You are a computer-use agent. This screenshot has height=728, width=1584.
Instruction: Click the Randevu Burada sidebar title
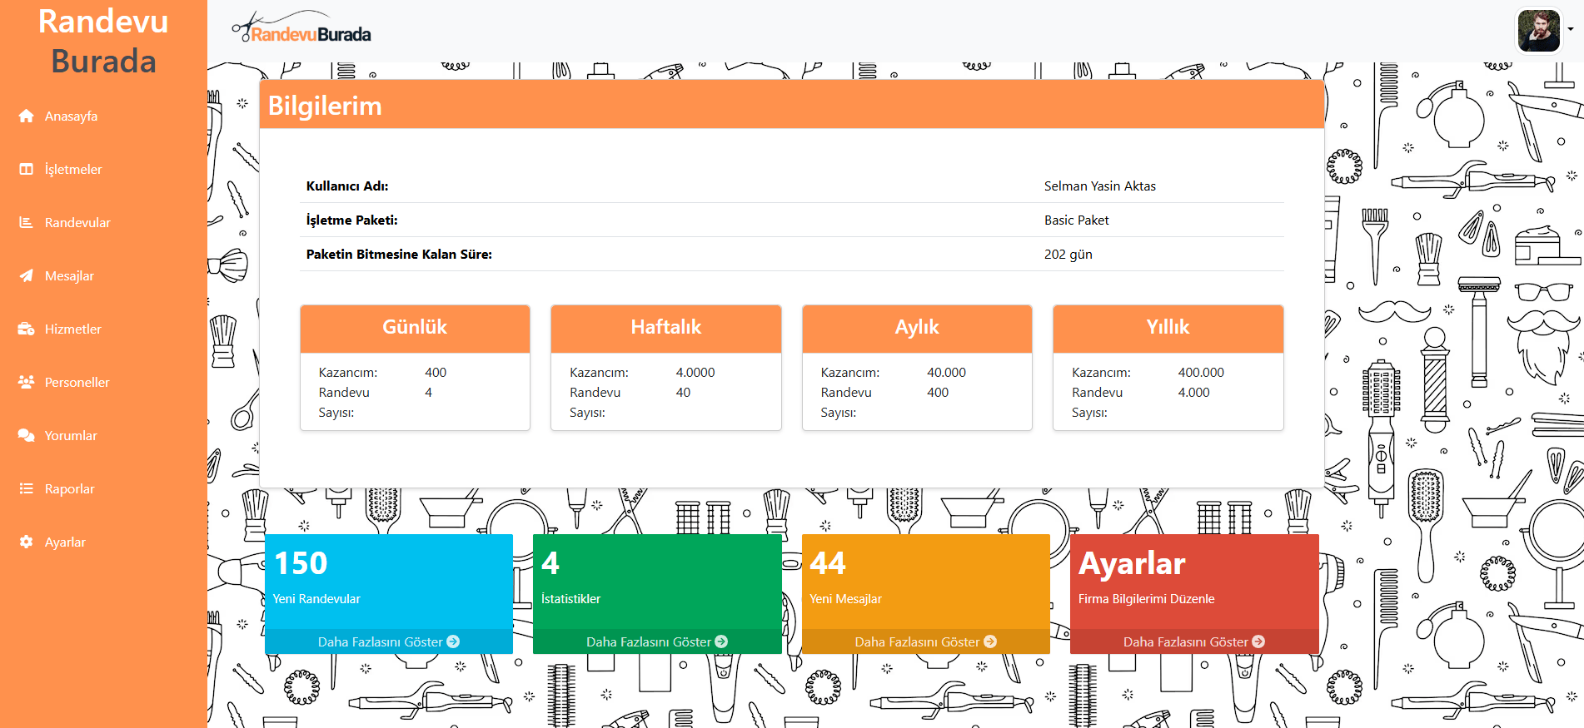coord(103,41)
